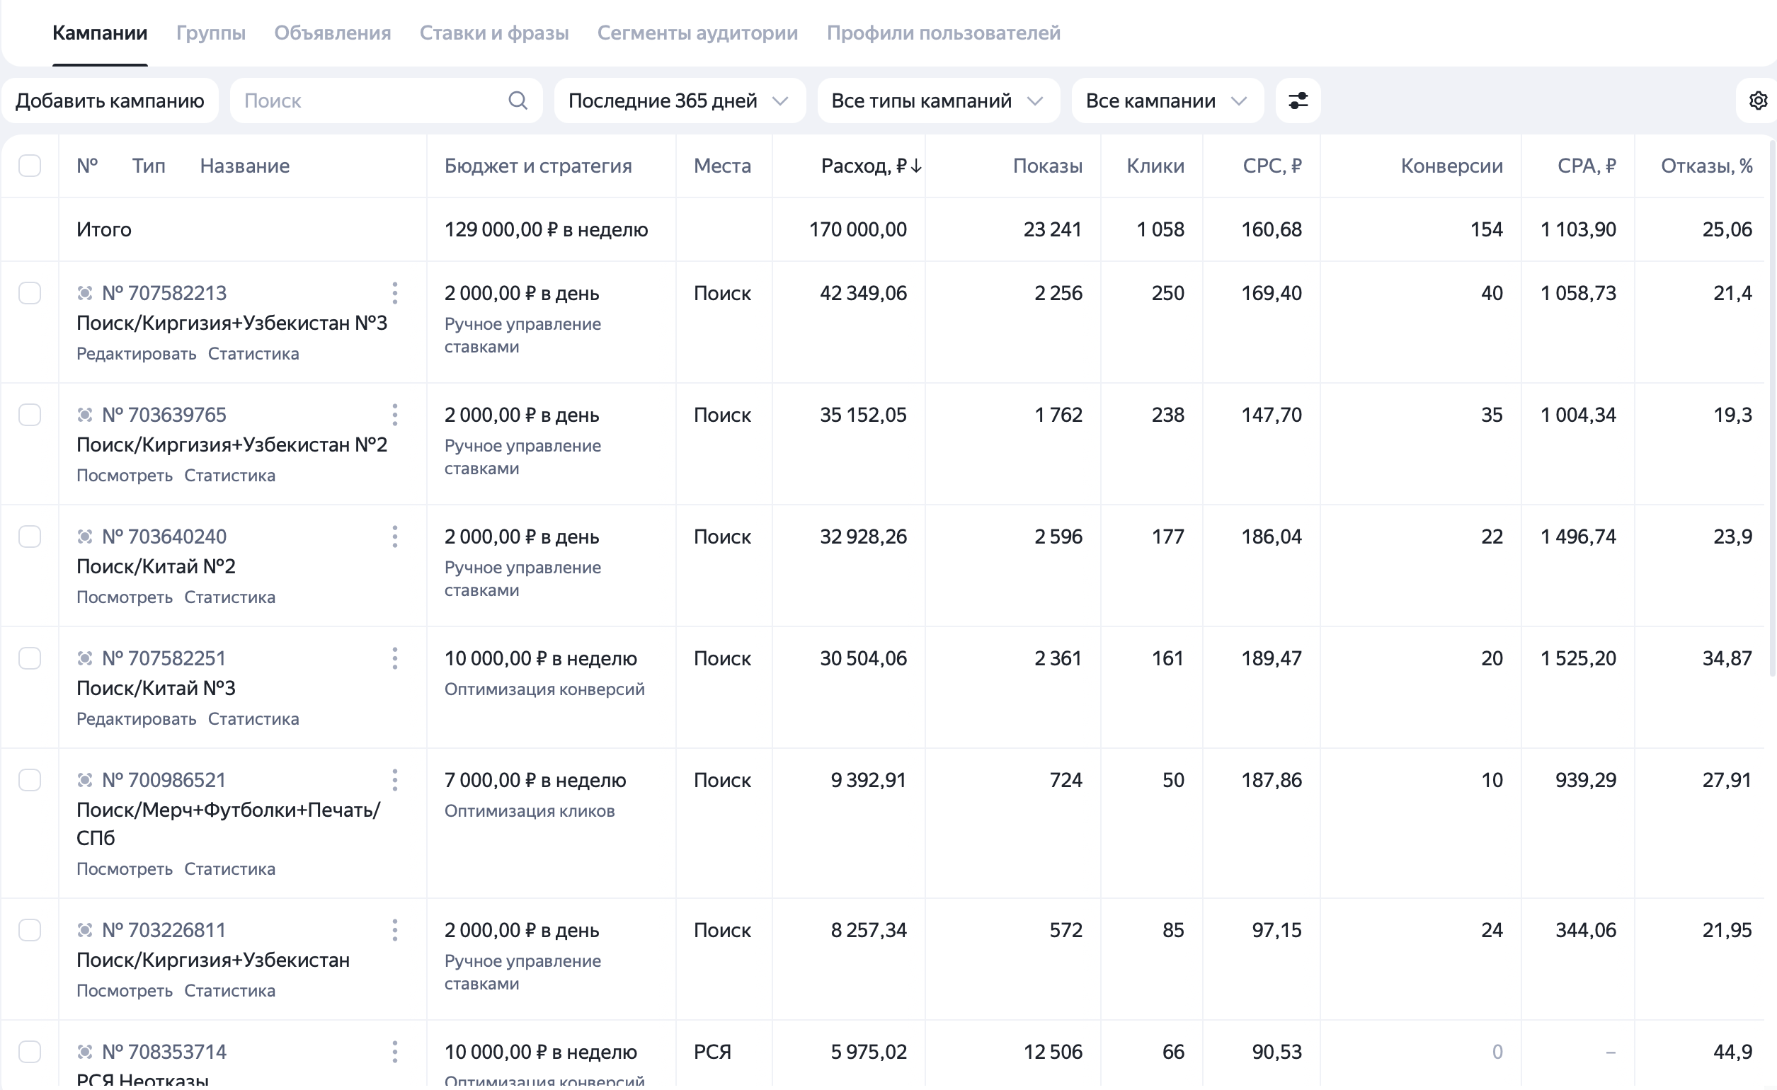Focus the Поиск search field
1777x1090 pixels.
click(387, 101)
